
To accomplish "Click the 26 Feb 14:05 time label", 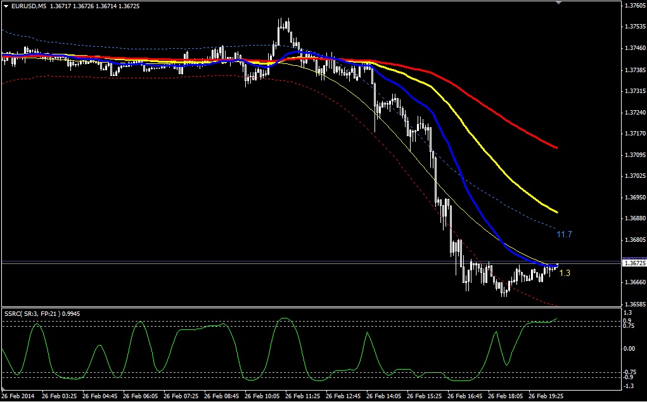I will (384, 396).
